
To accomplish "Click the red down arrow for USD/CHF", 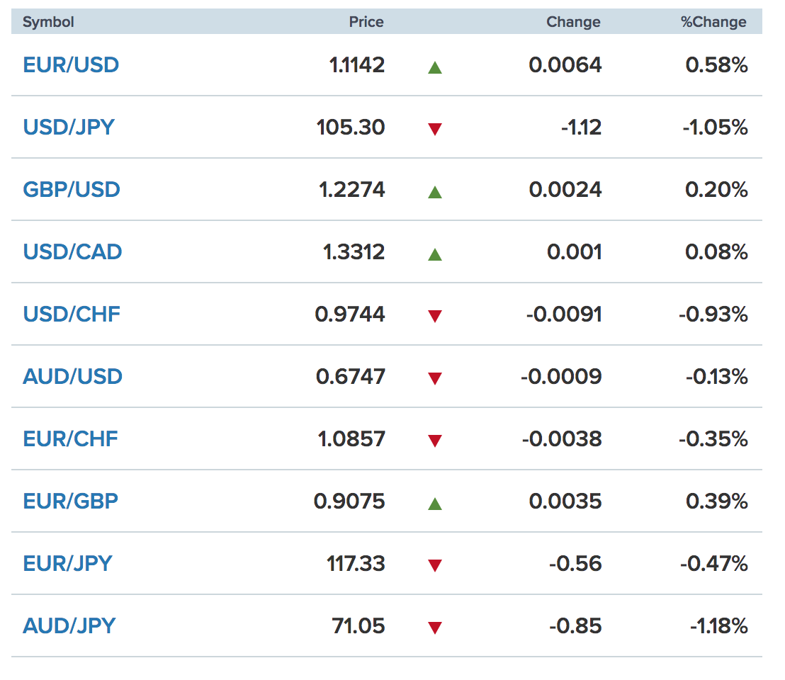I will 434,316.
